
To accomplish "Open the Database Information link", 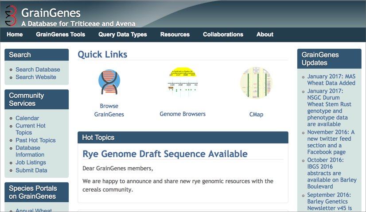I will point(30,151).
